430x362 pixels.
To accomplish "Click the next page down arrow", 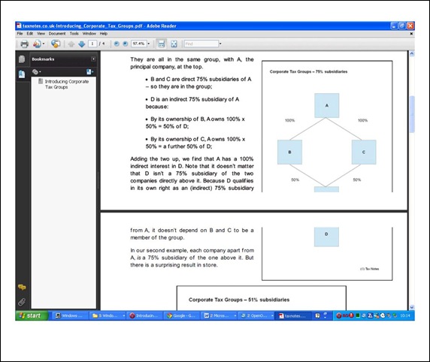I will [81, 44].
